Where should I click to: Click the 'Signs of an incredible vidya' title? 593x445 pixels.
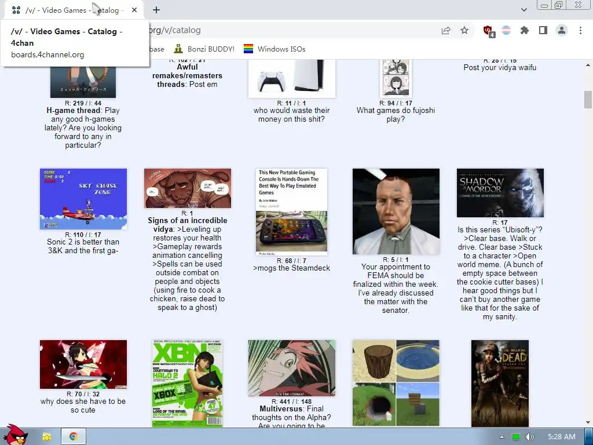click(187, 225)
